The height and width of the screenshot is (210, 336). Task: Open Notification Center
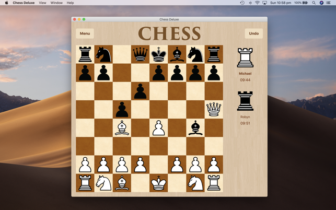(328, 3)
